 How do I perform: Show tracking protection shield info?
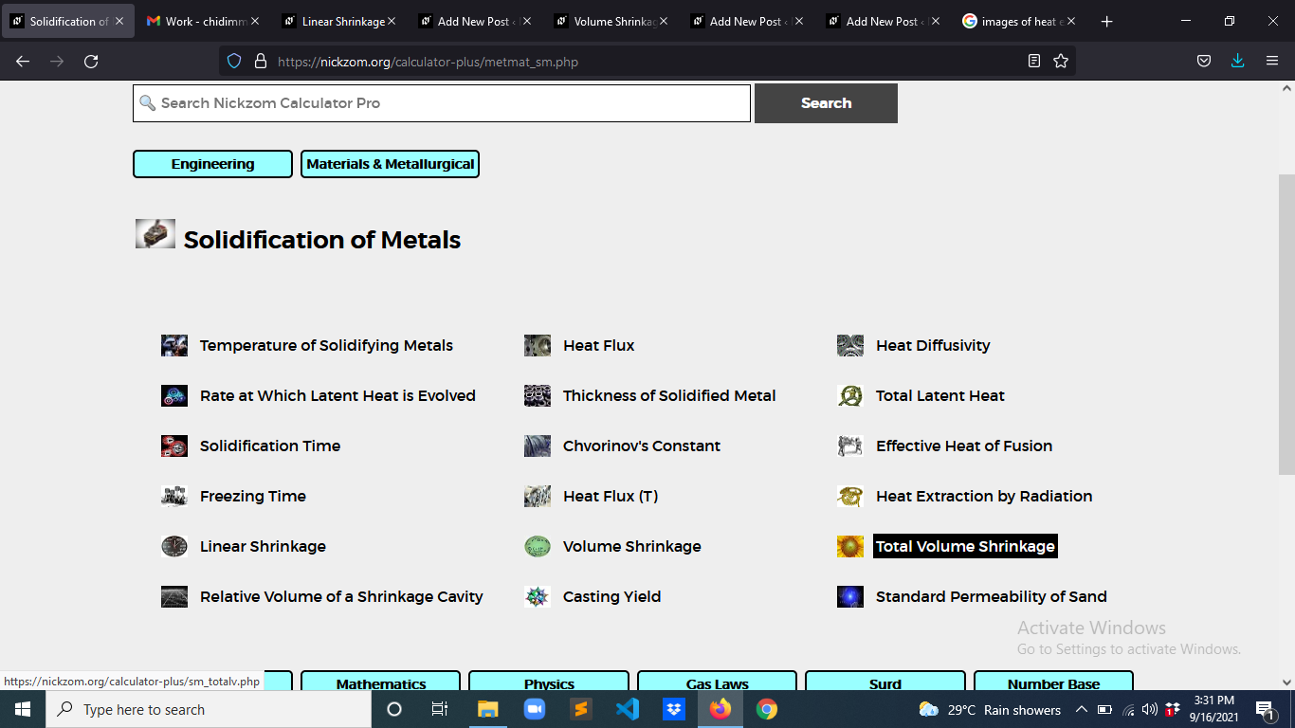(x=234, y=62)
